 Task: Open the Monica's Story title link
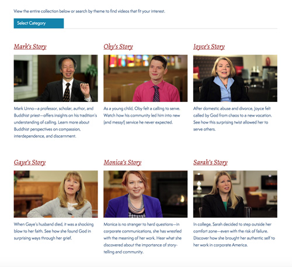click(123, 162)
